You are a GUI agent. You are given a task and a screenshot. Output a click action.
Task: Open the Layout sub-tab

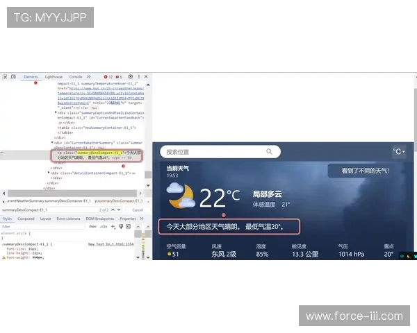click(x=45, y=219)
